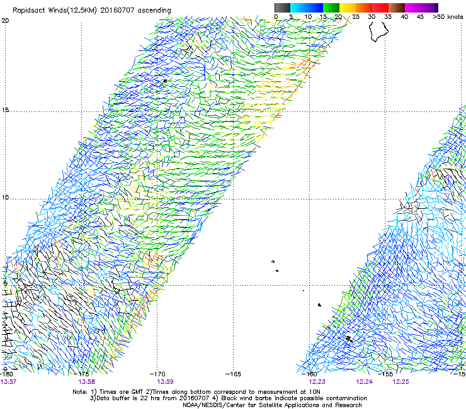Click the island outline near the legend
Screen dimensions: 466x409
point(378,31)
